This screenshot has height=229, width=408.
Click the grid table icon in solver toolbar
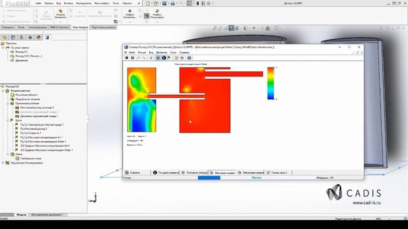(x=177, y=58)
